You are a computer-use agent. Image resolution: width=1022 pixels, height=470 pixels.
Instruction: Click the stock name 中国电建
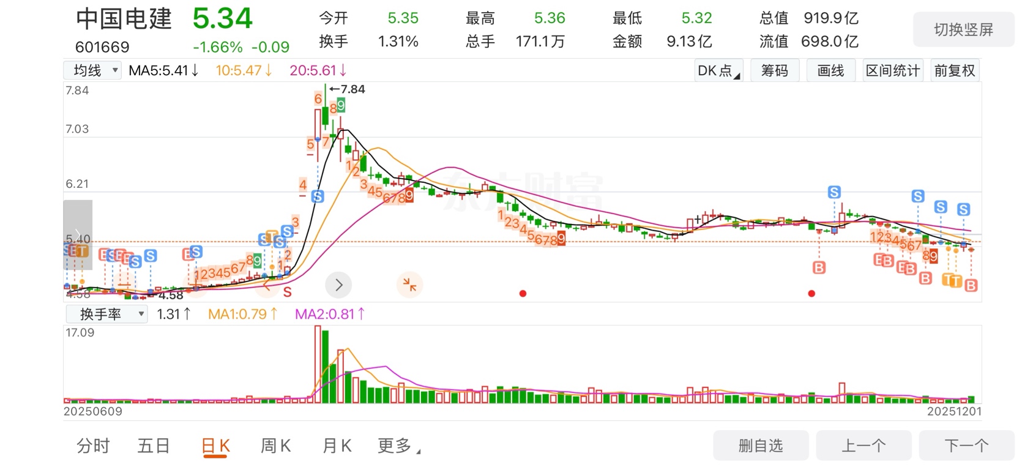124,19
